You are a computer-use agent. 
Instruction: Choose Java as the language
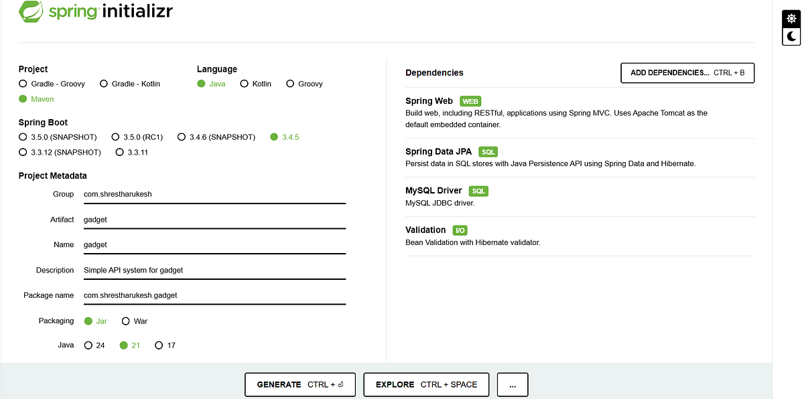[x=211, y=84]
